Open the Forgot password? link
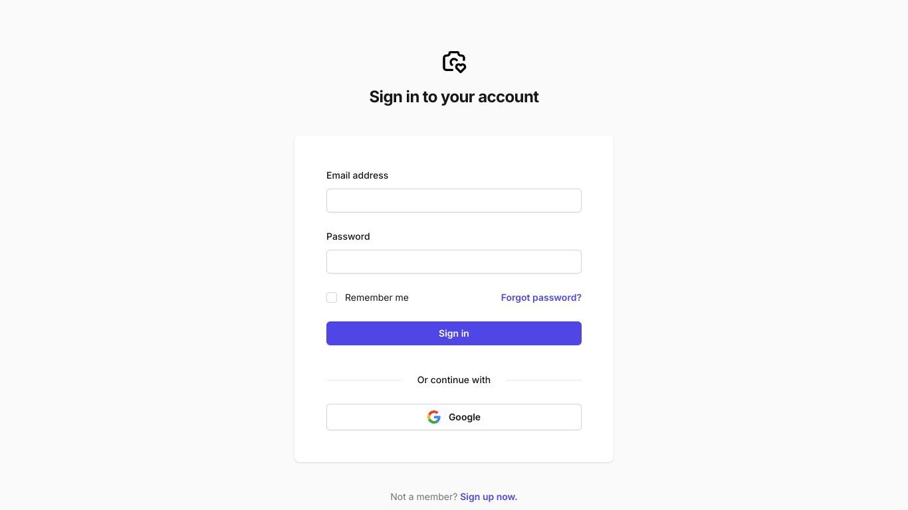 point(541,297)
